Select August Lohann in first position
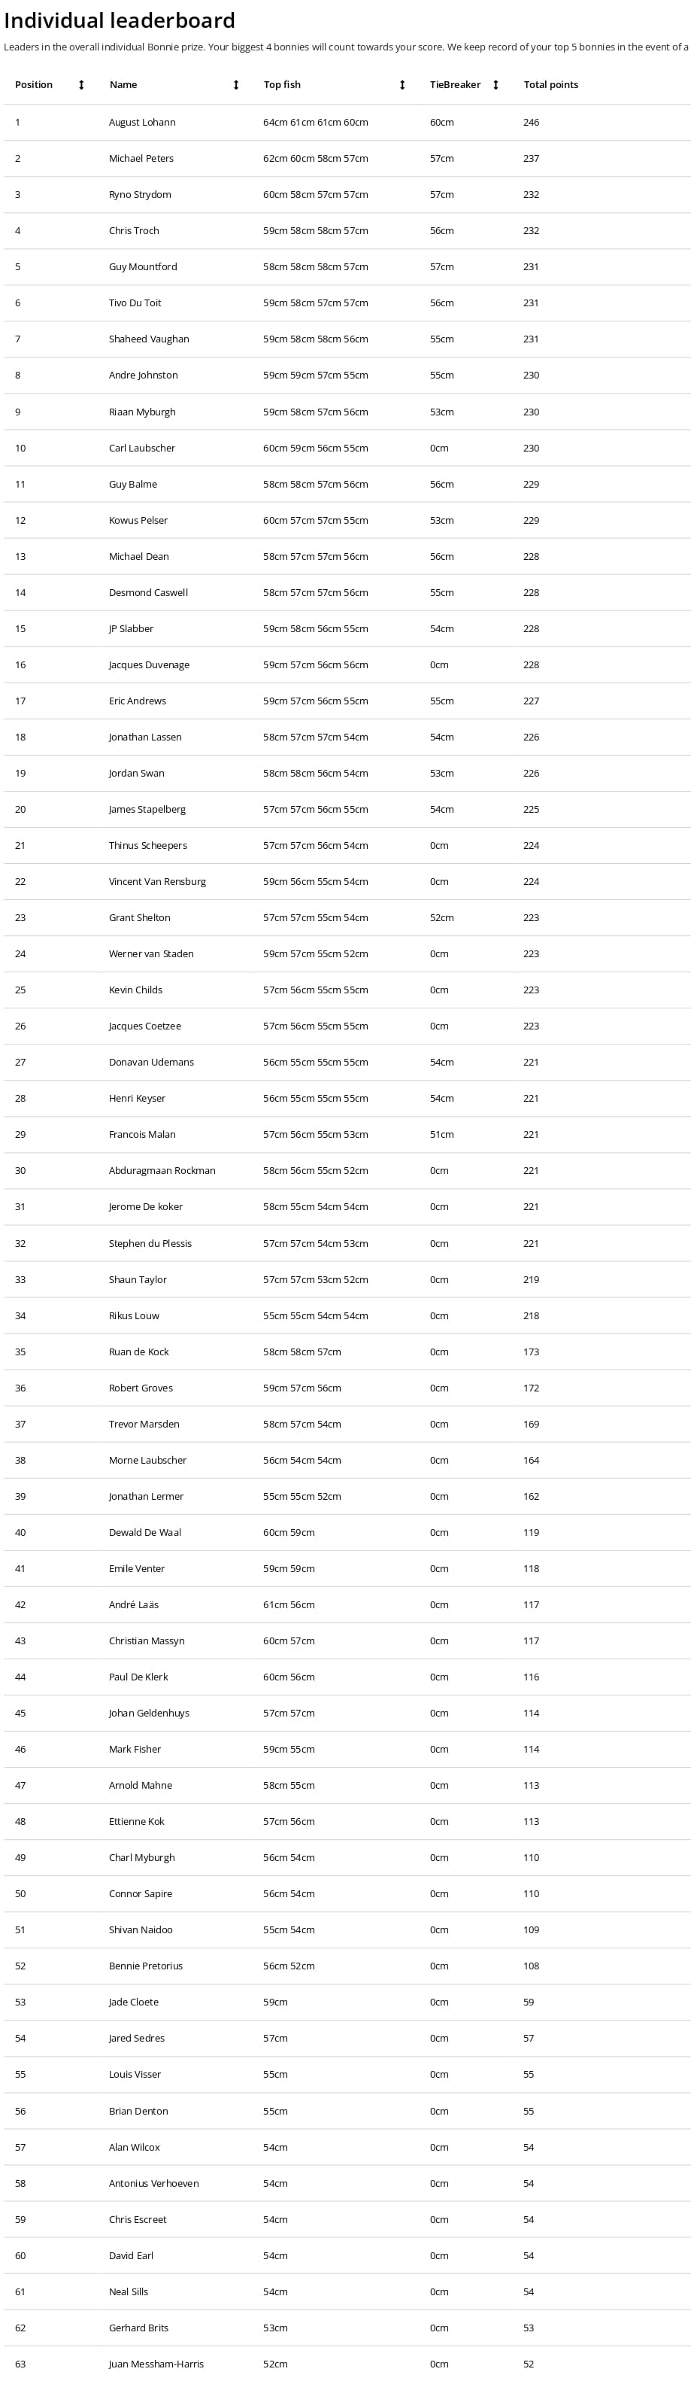The height and width of the screenshot is (2381, 691). click(142, 122)
